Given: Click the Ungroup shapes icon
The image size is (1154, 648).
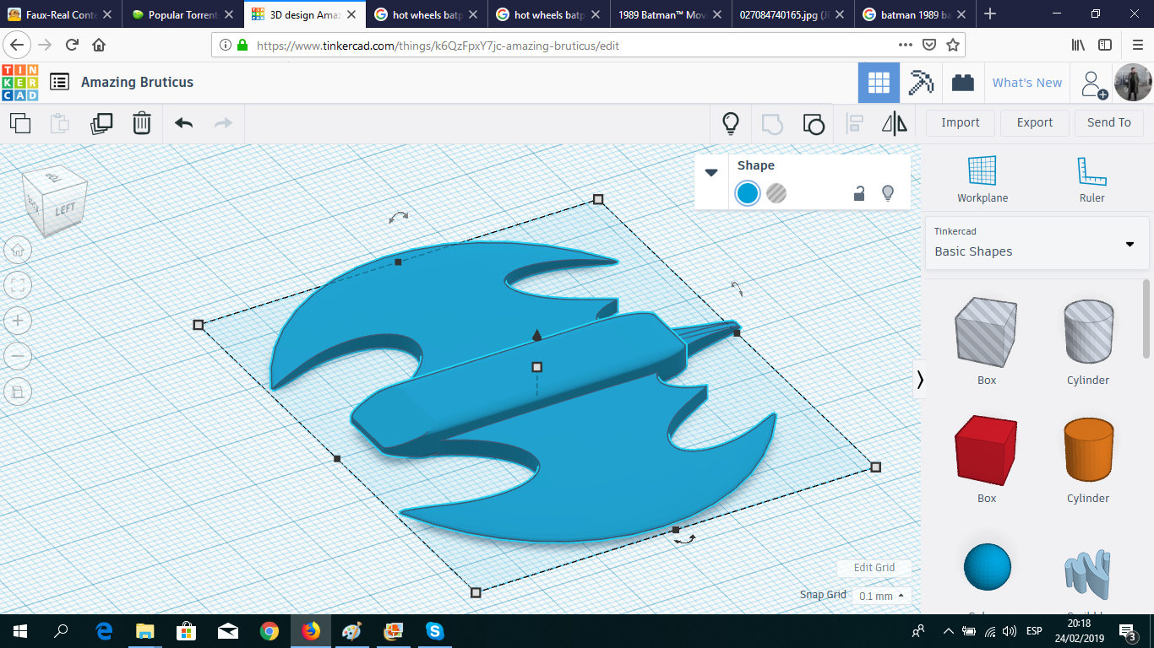Looking at the screenshot, I should (813, 123).
